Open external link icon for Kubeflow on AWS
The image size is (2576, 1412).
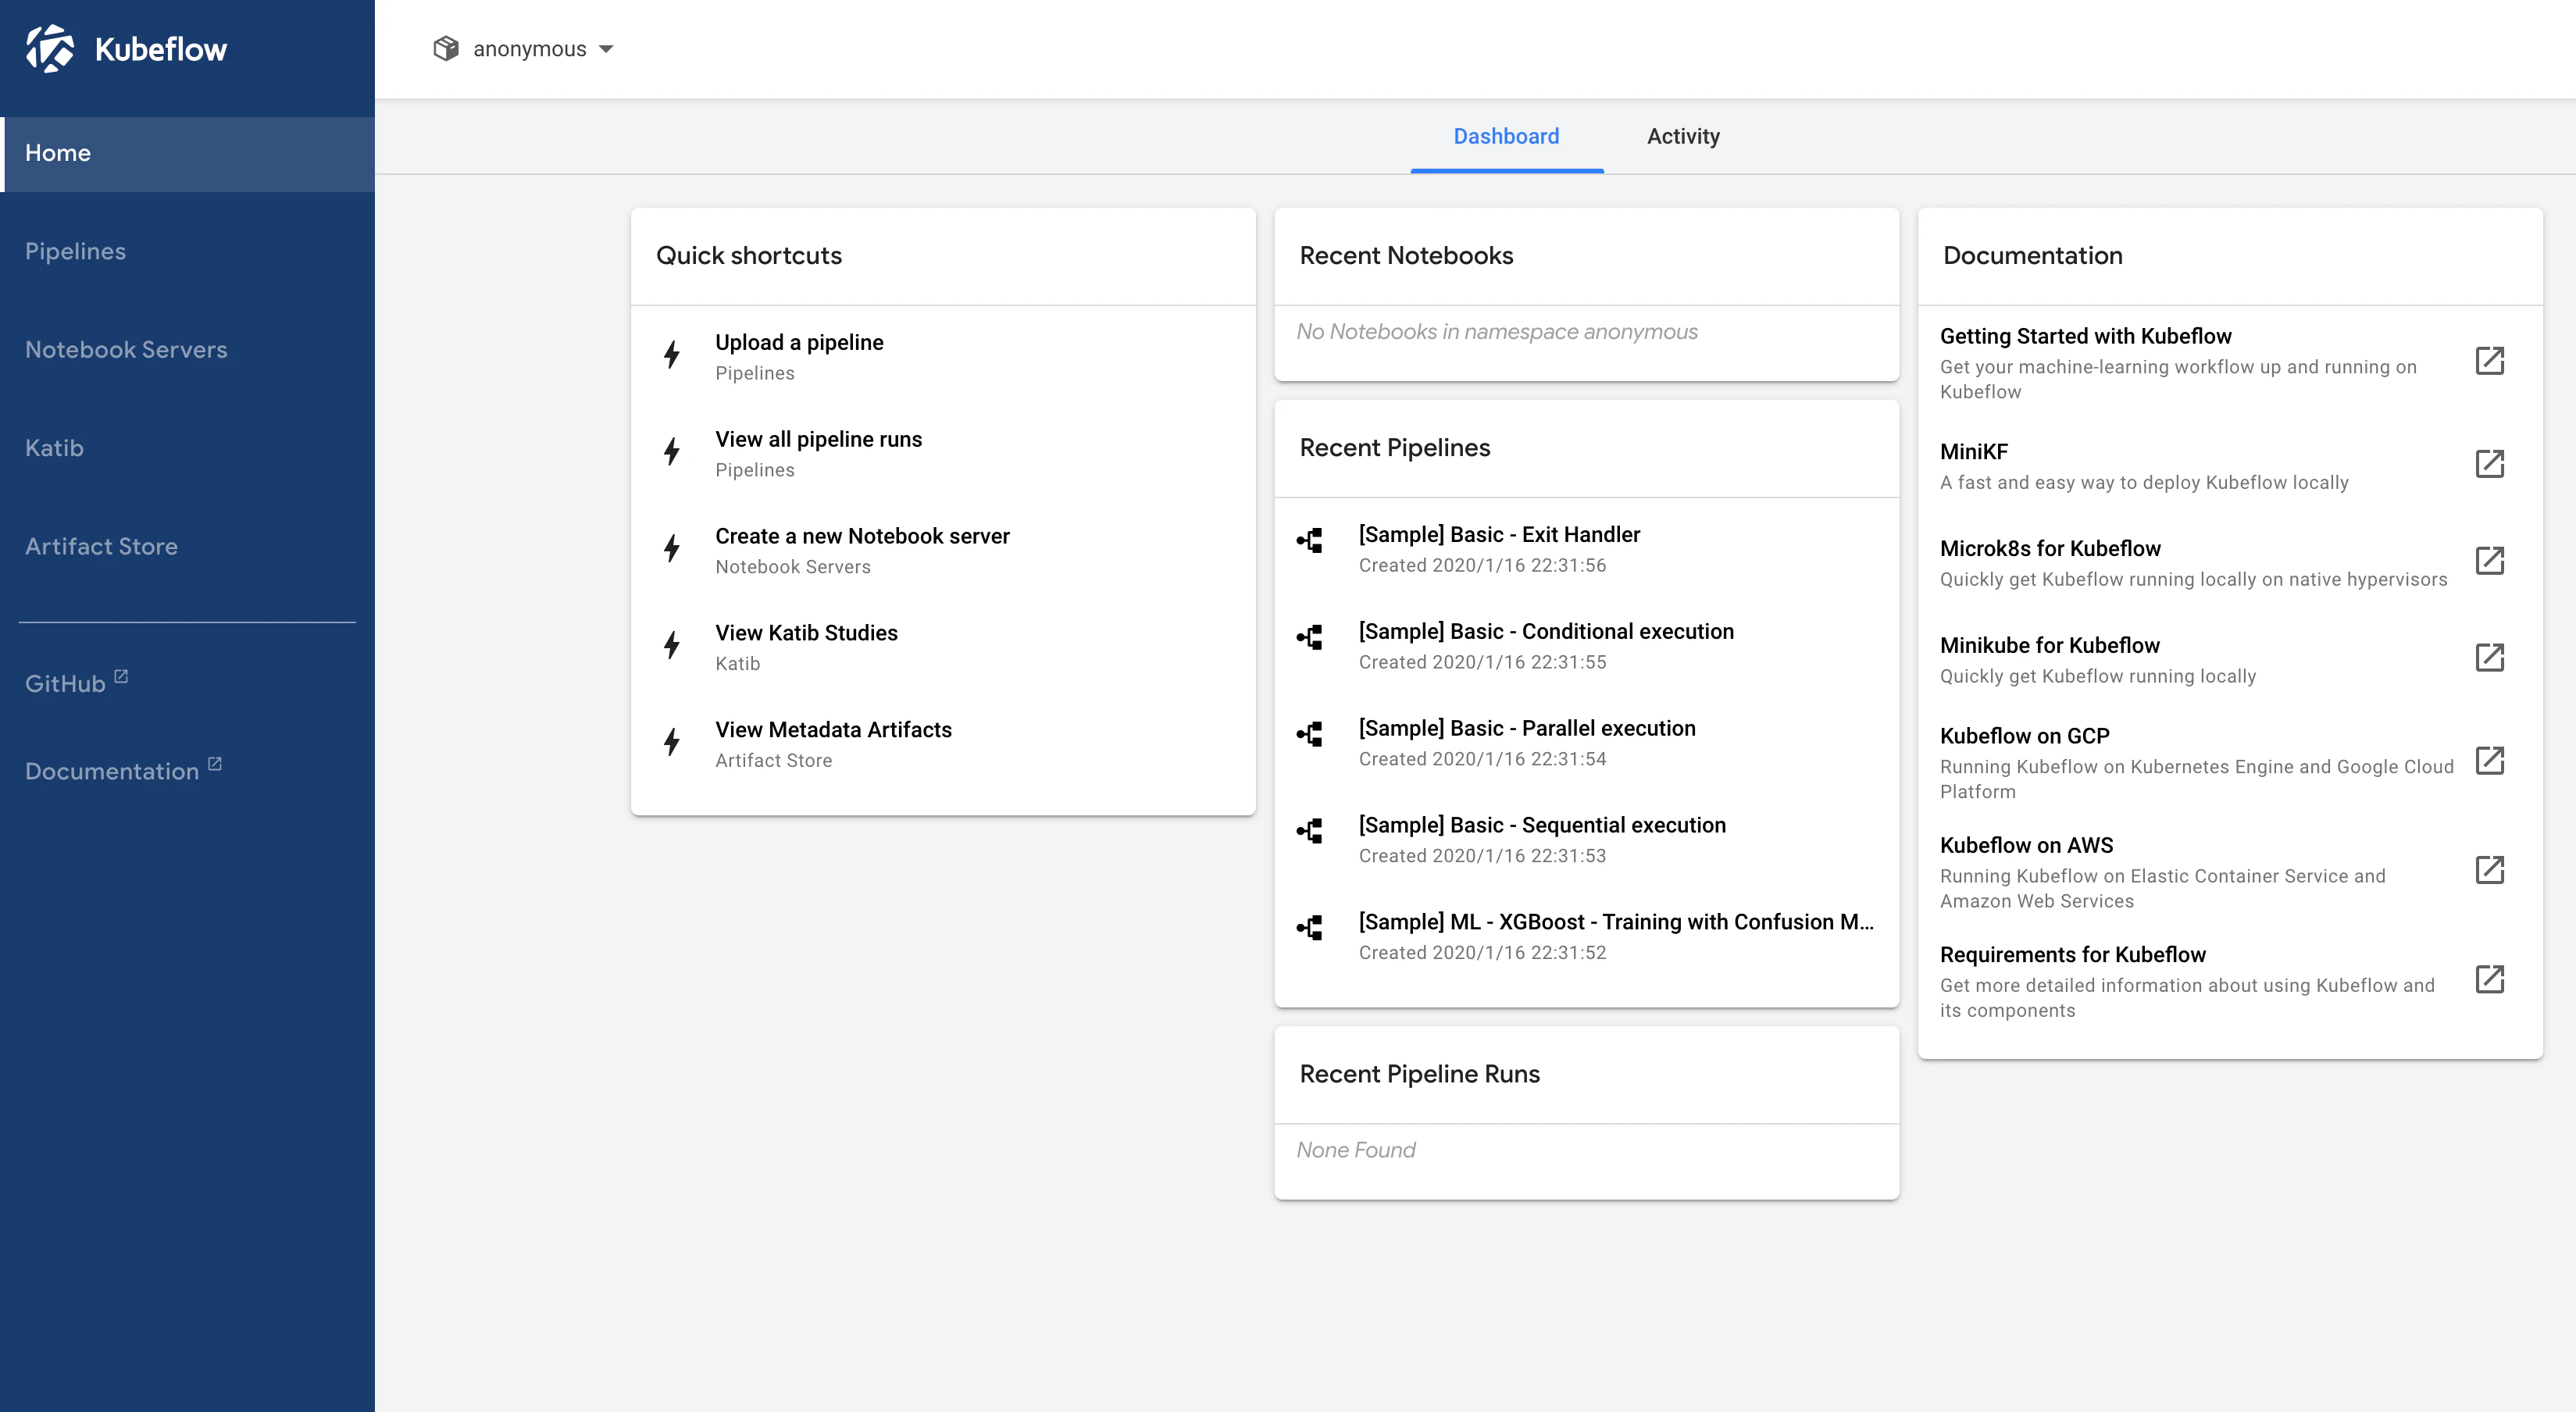2489,870
